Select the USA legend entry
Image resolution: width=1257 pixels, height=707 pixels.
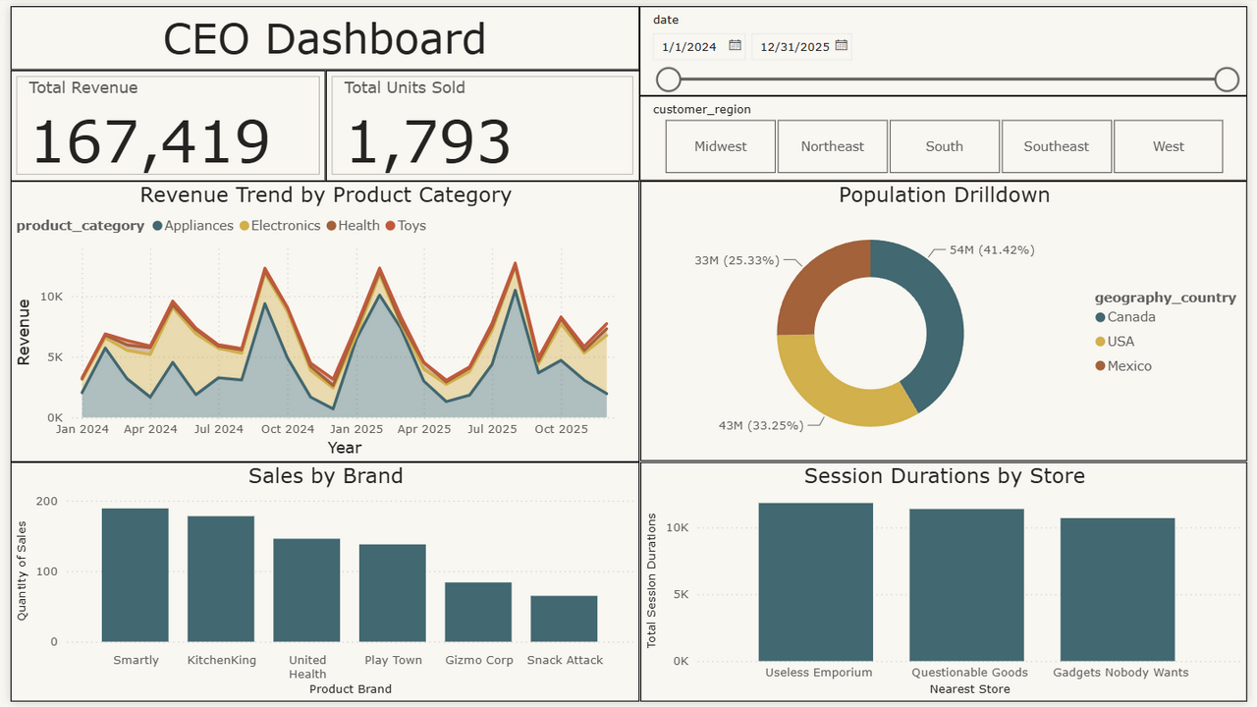1115,342
